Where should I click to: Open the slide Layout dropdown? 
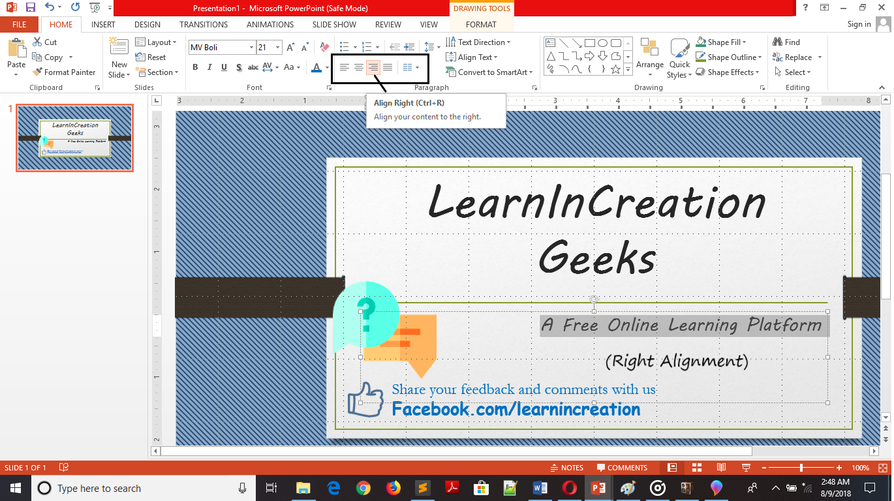click(157, 42)
